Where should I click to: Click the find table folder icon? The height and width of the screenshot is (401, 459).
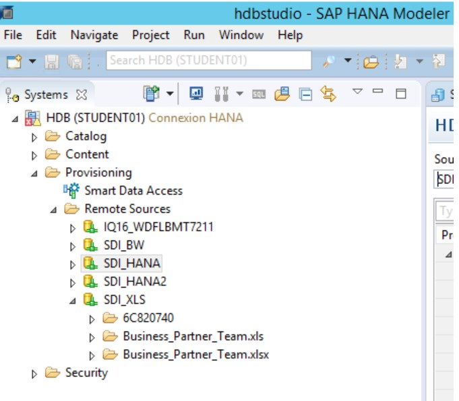coord(282,94)
